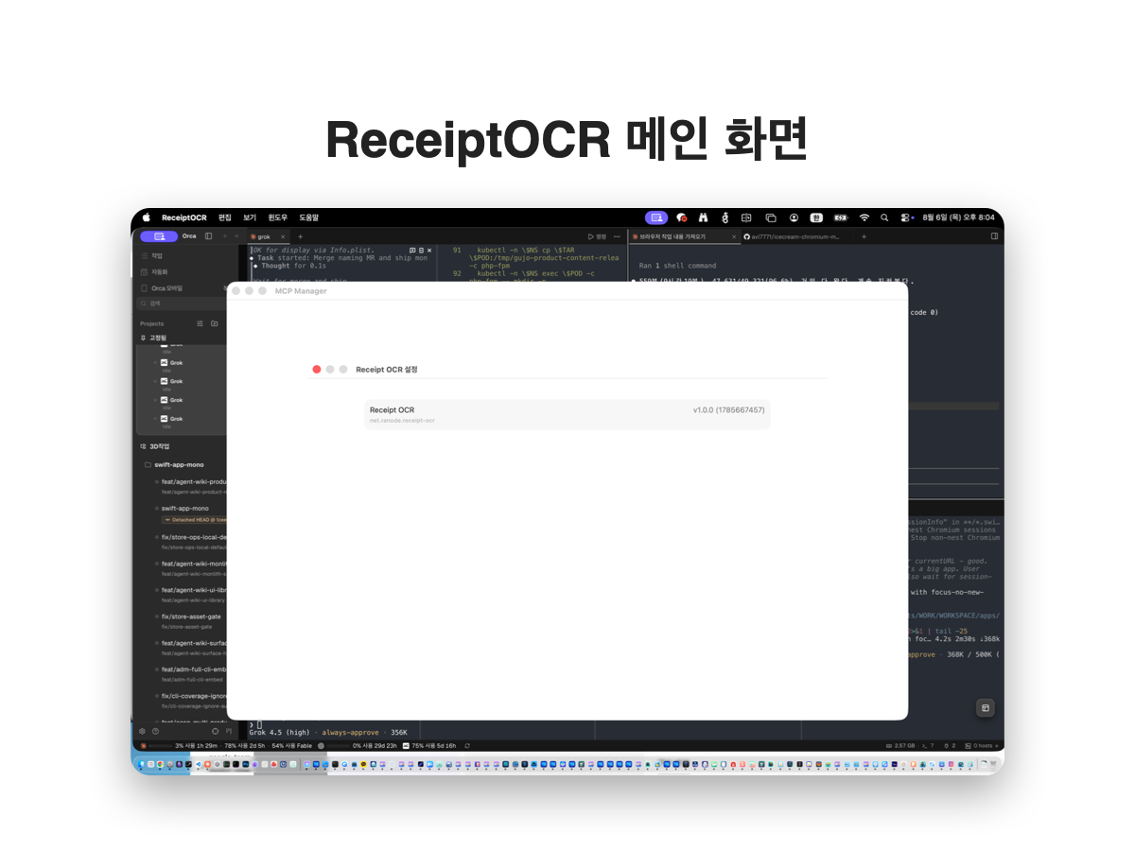
Task: Open the more options ellipsis beside 명령
Action: (x=618, y=236)
